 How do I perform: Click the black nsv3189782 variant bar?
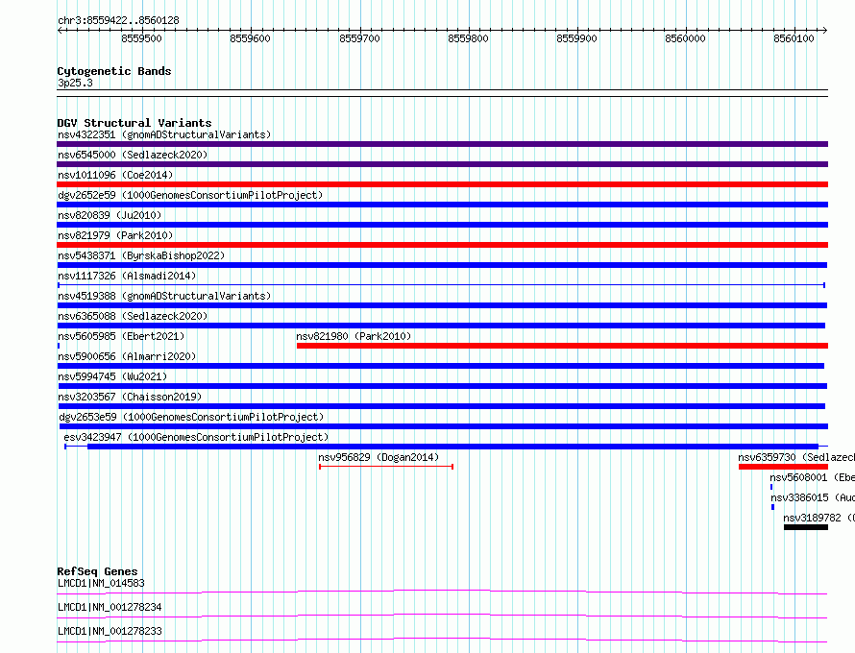point(806,527)
